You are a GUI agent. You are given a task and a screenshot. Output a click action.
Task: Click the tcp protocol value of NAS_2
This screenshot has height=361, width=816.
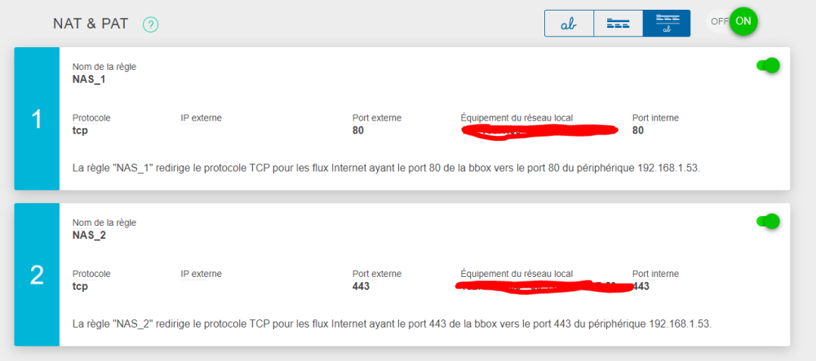tap(80, 286)
